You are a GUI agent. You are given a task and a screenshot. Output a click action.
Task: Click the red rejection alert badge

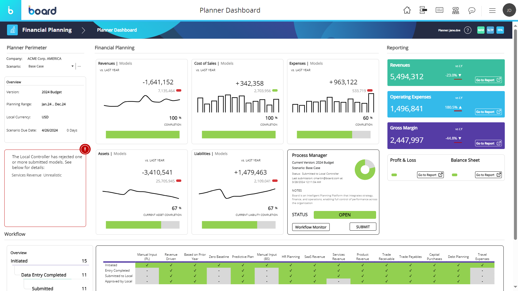coord(85,149)
